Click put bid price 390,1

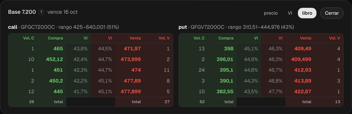(x=227, y=81)
